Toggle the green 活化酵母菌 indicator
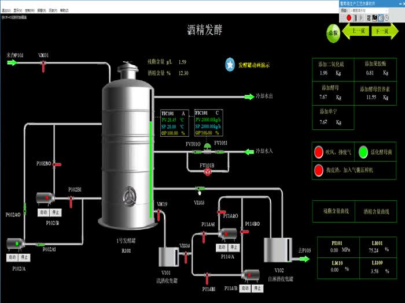 point(363,152)
